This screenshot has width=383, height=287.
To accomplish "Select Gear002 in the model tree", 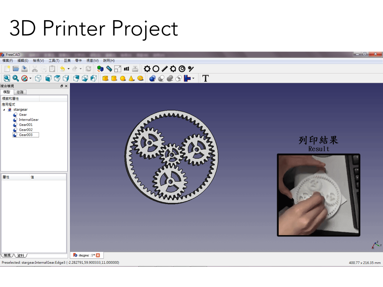I will pyautogui.click(x=25, y=130).
